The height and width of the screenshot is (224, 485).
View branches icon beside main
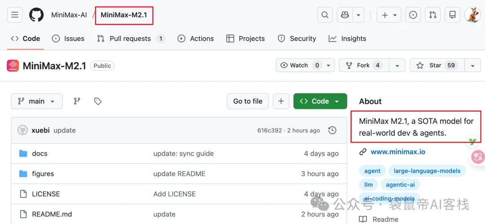click(x=77, y=101)
